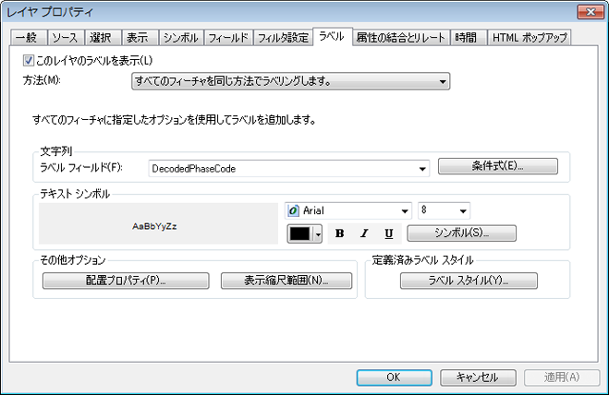The height and width of the screenshot is (395, 609).
Task: Open 配置プロパティ(P) placement properties
Action: click(x=126, y=281)
